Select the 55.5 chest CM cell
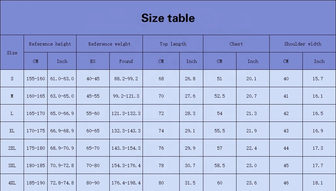 [x=219, y=131]
